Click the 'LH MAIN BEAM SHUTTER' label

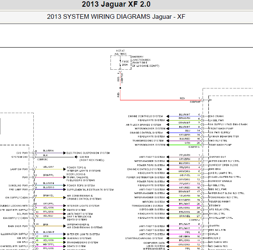(224, 136)
